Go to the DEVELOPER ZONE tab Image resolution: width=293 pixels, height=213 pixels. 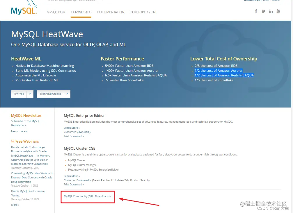tap(143, 12)
